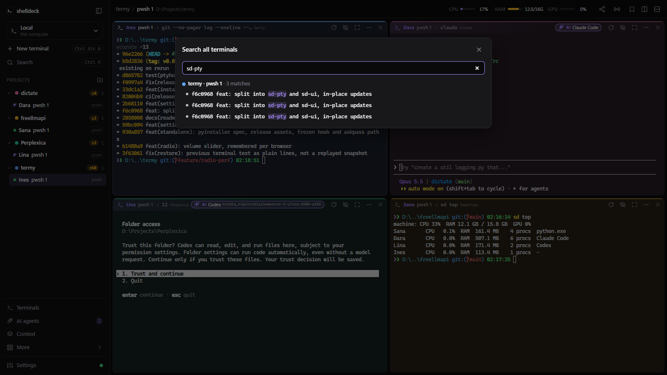Click the bookmark icon in top bar
The width and height of the screenshot is (667, 375).
point(632,9)
